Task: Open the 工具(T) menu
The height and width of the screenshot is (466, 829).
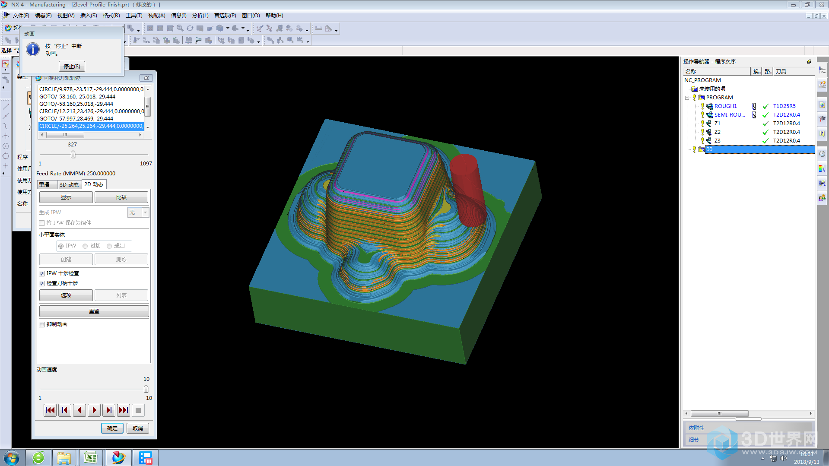Action: [x=134, y=16]
